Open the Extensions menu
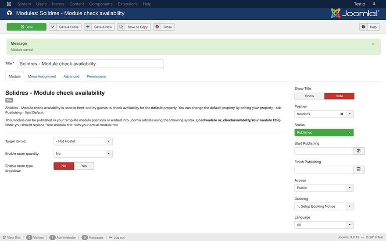 click(128, 4)
